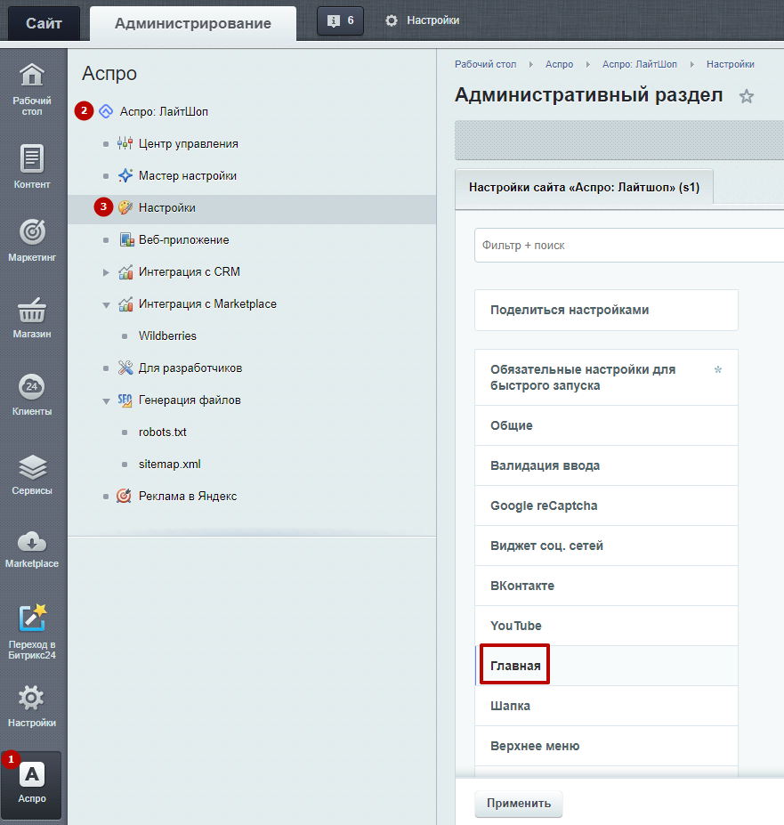Click the Настройки palette icon in tree
Image resolution: width=784 pixels, height=825 pixels.
125,208
